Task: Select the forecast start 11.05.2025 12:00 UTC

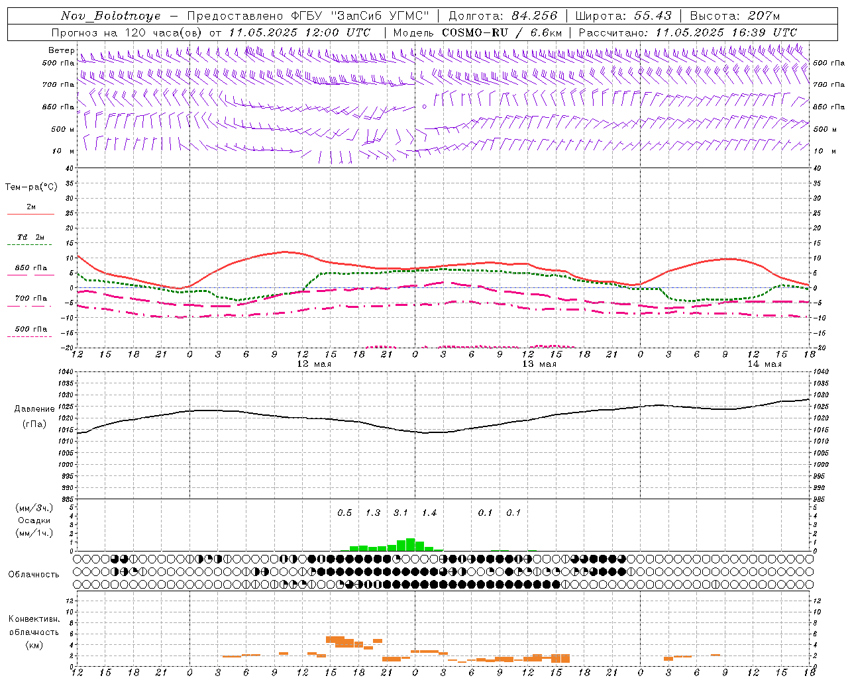Action: pos(299,32)
